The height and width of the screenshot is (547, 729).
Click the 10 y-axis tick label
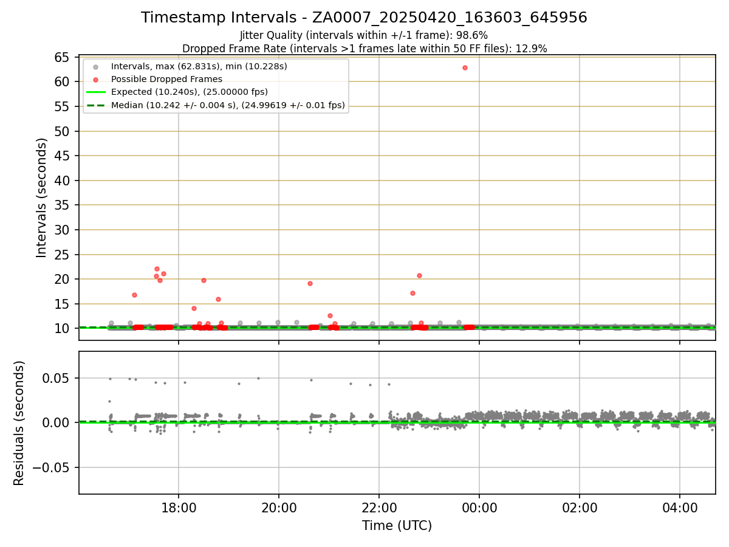(62, 329)
